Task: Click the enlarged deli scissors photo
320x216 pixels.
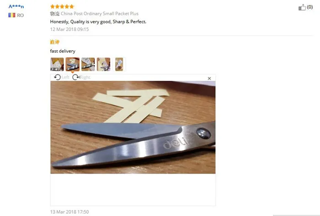Action: [133, 127]
